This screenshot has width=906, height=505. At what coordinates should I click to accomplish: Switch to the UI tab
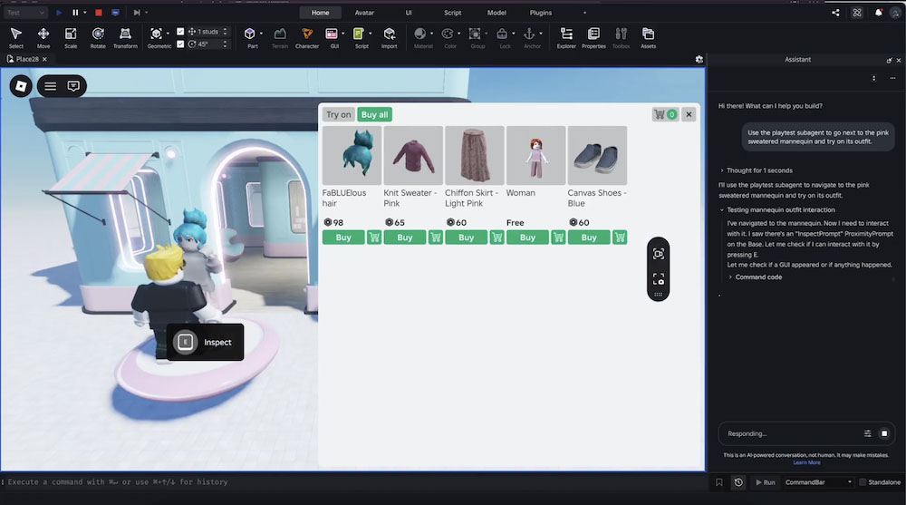click(x=409, y=13)
